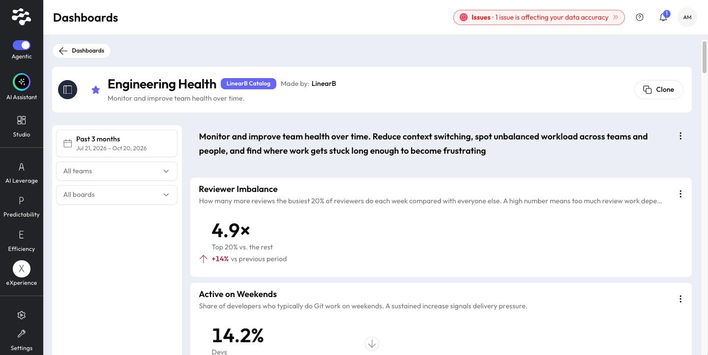Open notifications bell

click(x=663, y=17)
